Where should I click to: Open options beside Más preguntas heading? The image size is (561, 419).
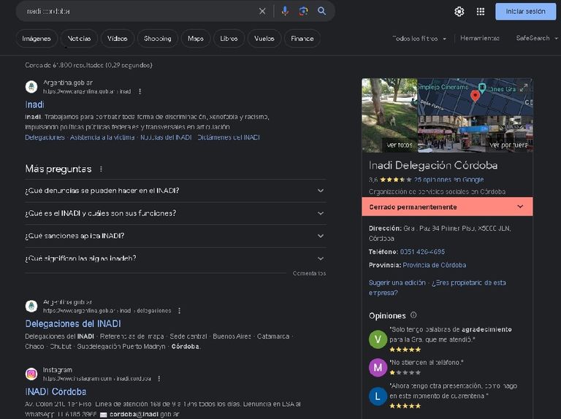[102, 169]
